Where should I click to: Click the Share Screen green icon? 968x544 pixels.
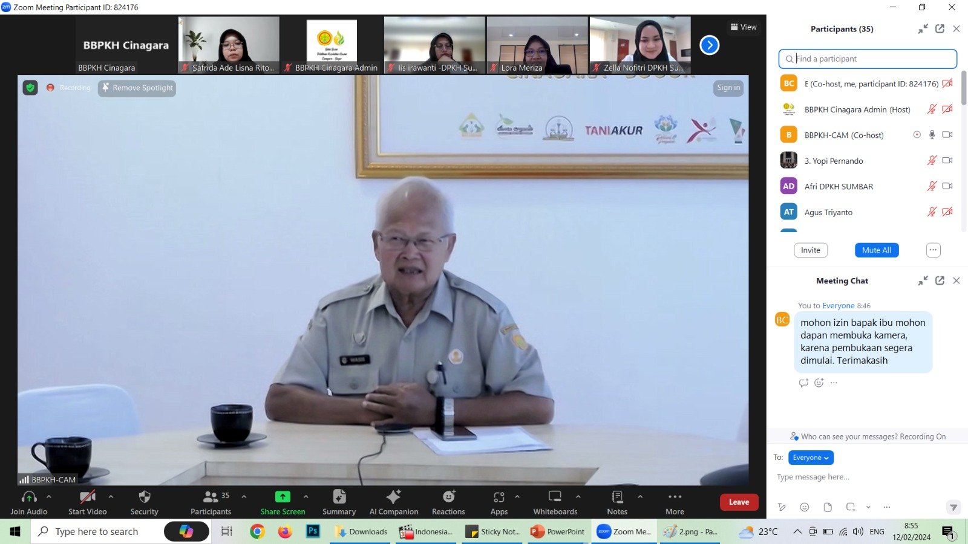[283, 497]
